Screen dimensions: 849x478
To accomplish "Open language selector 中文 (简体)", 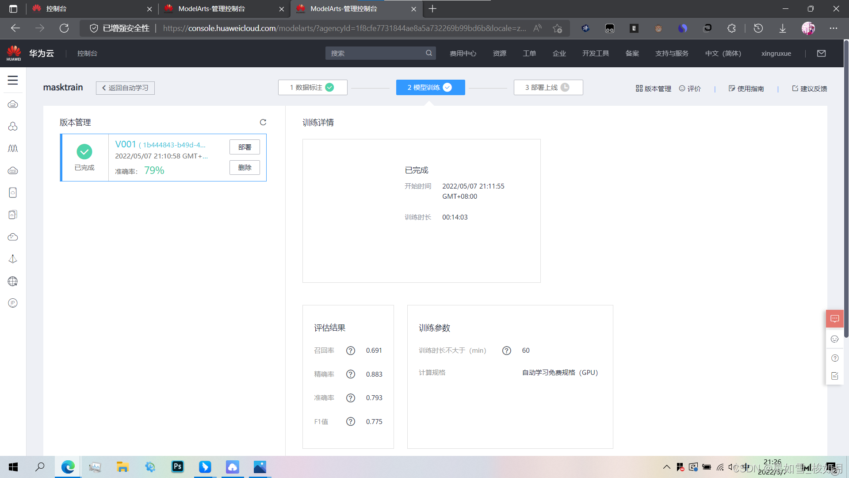I will coord(723,53).
